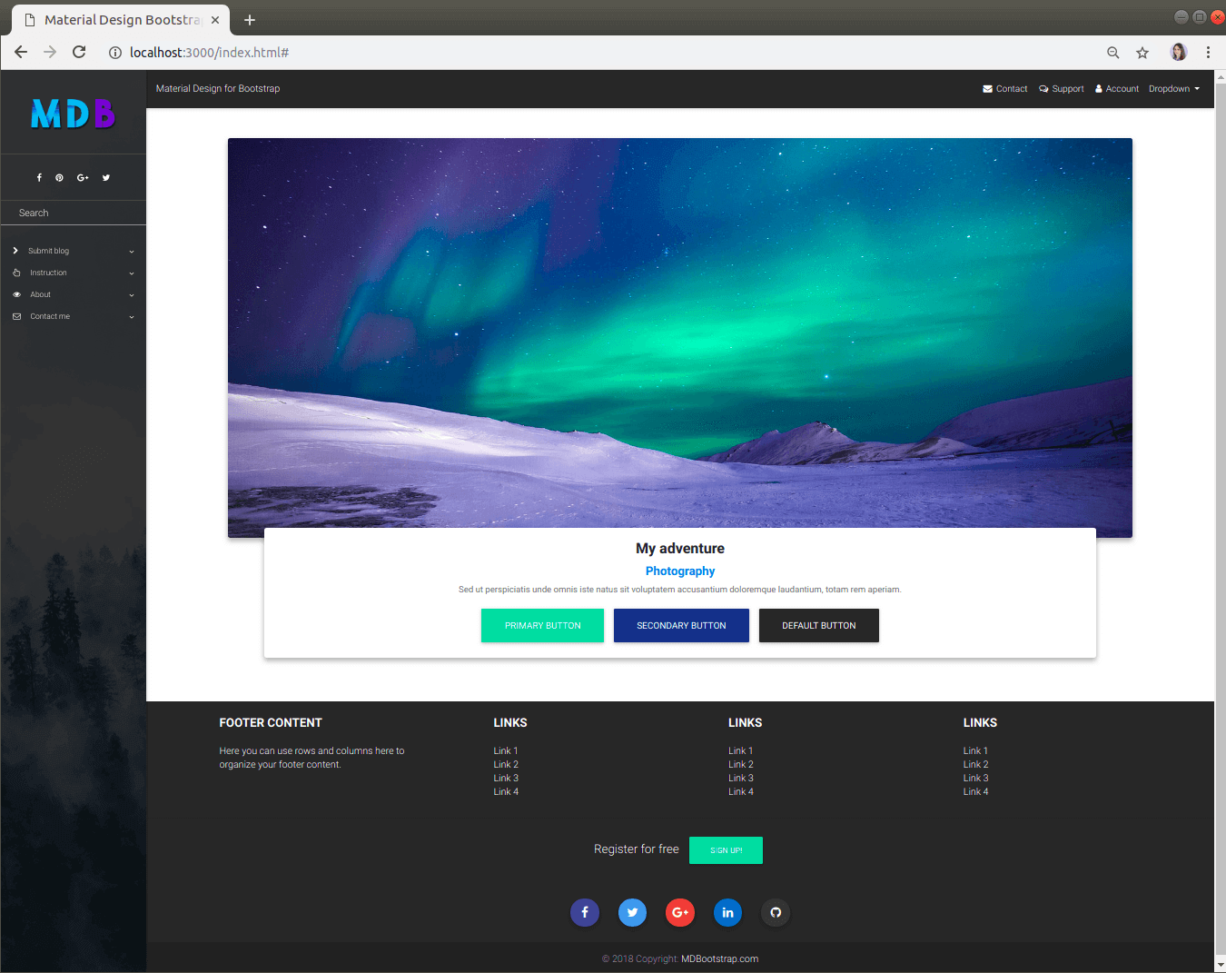
Task: Open the Dropdown menu in navbar
Action: [x=1174, y=89]
